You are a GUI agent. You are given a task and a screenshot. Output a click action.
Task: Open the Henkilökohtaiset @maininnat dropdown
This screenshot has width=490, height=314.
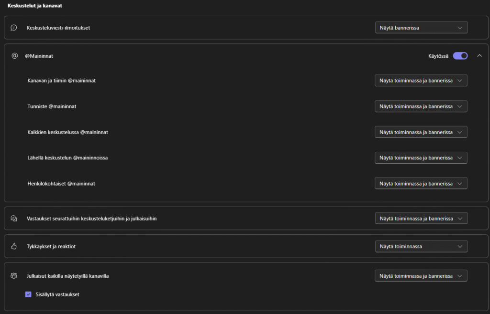coord(421,184)
